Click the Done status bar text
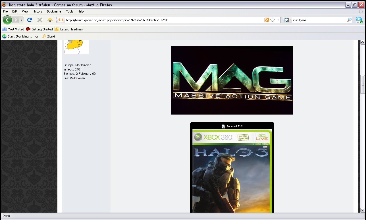Image resolution: width=366 pixels, height=220 pixels. 6,216
